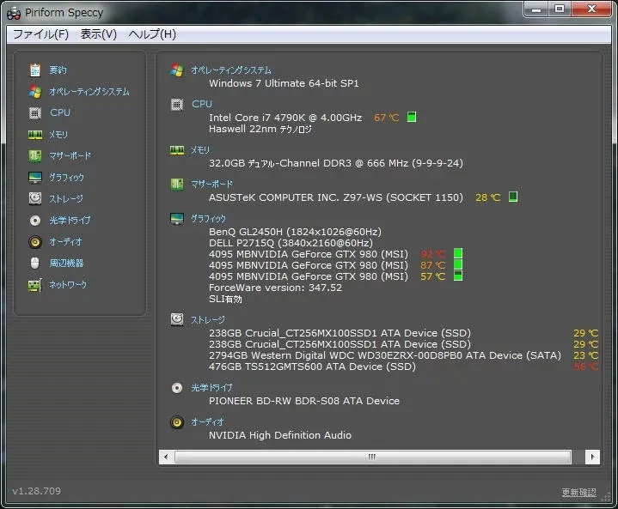Open the CPU label in sidebar
Image resolution: width=618 pixels, height=509 pixels.
tap(60, 112)
